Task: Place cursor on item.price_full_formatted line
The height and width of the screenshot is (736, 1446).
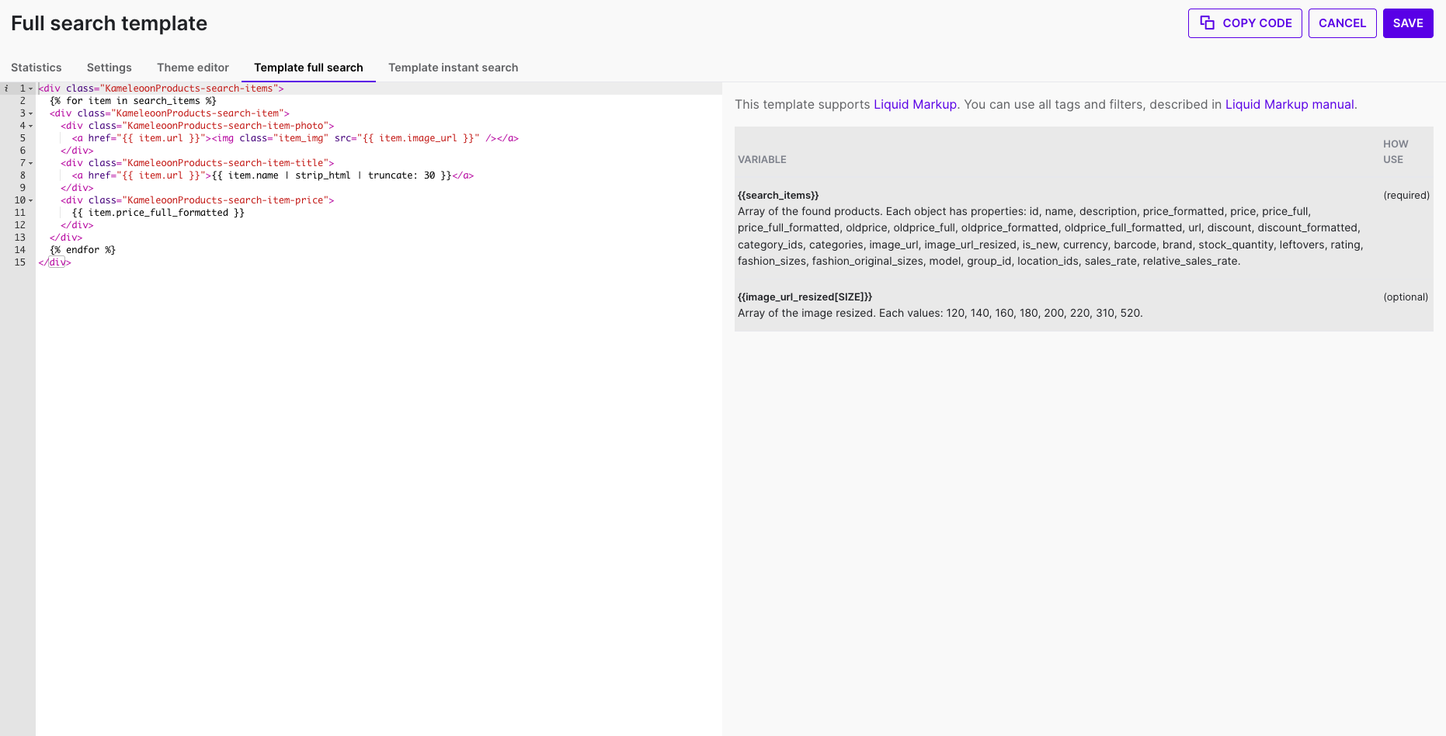Action: click(158, 213)
